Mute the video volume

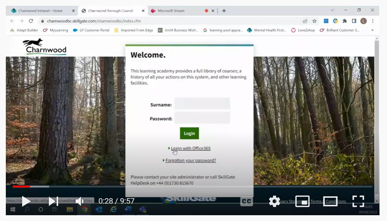(79, 201)
